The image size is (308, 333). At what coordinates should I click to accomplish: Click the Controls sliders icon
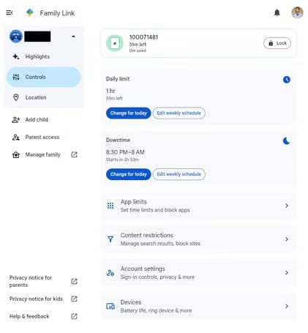click(16, 77)
